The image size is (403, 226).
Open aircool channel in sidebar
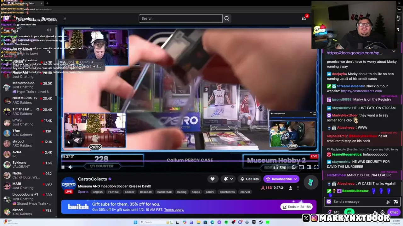tap(28, 212)
